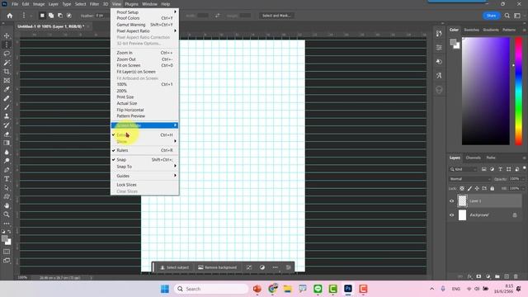Toggle lock transparent pixels
This screenshot has height=297, width=528.
click(462, 189)
